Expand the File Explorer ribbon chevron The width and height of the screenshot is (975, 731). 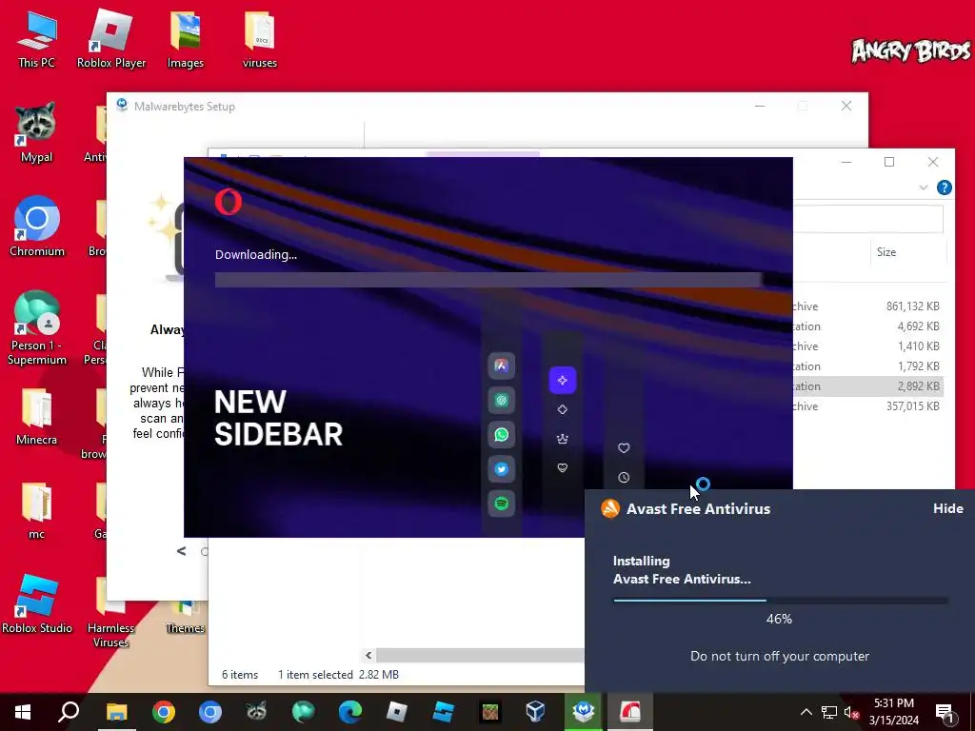pos(924,188)
